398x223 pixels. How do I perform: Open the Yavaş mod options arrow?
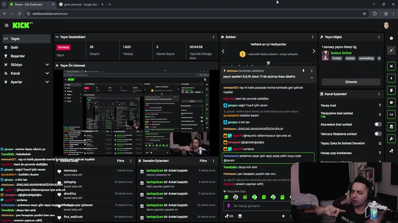tap(380, 105)
